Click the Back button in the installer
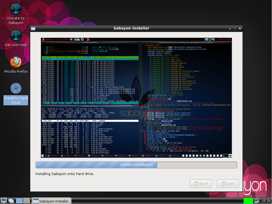This screenshot has height=204, width=272. pyautogui.click(x=201, y=184)
